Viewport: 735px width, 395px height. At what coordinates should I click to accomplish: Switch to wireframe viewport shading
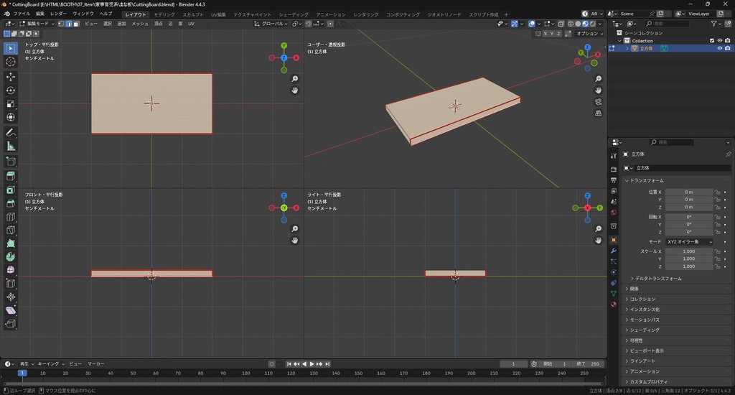click(571, 24)
